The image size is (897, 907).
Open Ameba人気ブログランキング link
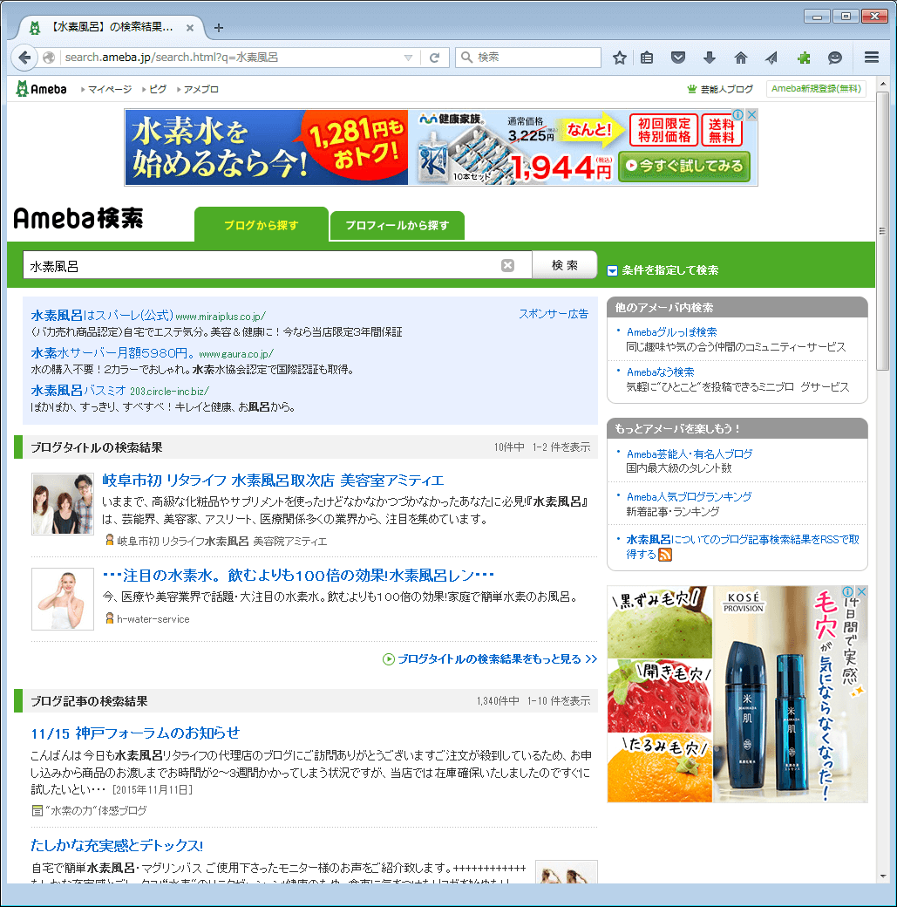pyautogui.click(x=689, y=497)
